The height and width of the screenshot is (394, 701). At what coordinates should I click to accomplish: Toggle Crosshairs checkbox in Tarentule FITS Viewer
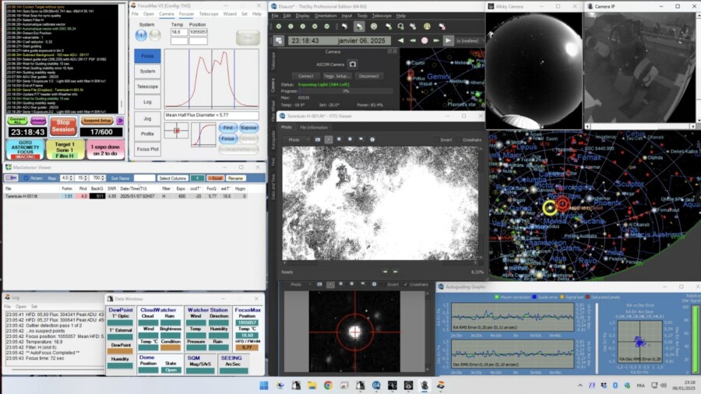[x=459, y=140]
